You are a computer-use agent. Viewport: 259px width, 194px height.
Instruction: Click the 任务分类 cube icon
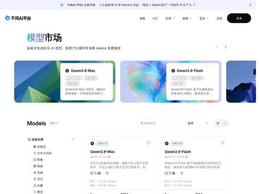pyautogui.click(x=29, y=140)
